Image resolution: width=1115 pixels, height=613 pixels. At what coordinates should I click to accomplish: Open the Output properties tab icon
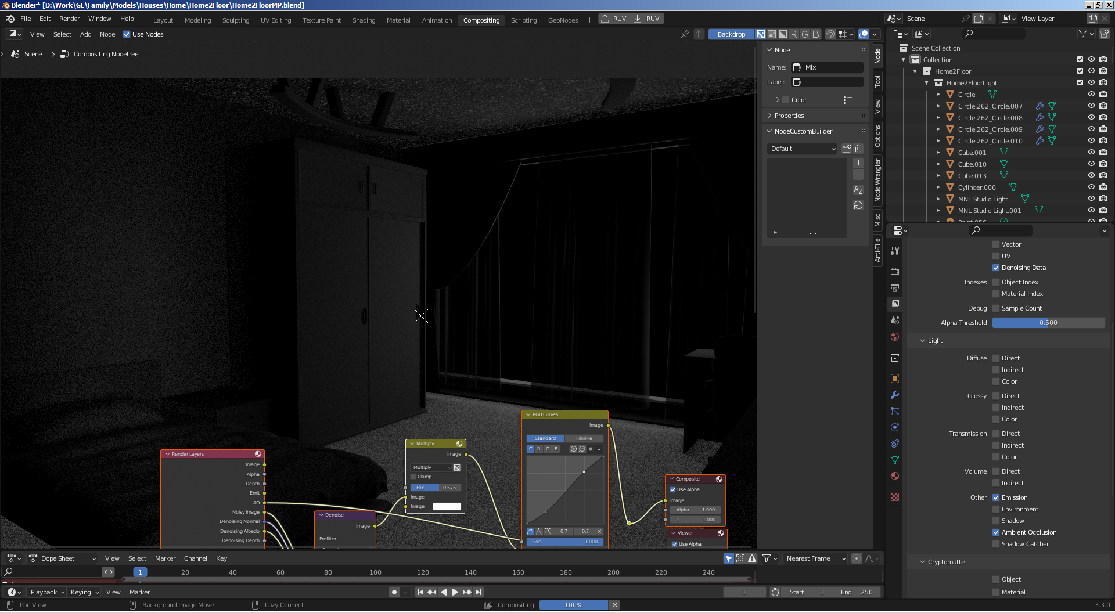pyautogui.click(x=895, y=288)
